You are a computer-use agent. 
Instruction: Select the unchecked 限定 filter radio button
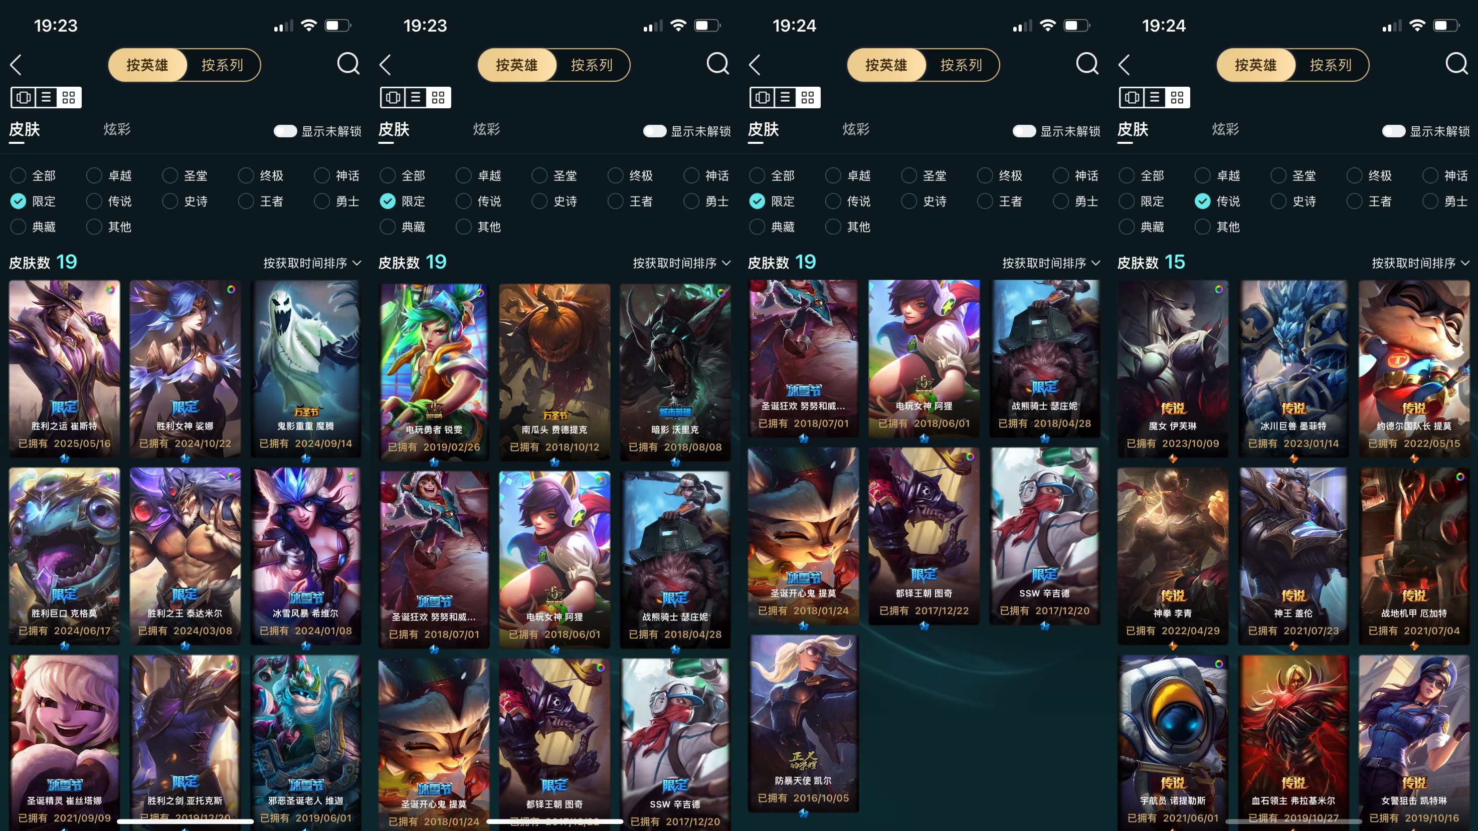[x=1126, y=201]
